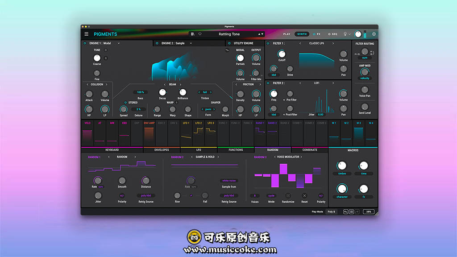The image size is (457, 257).
Task: Click the small icon next to WARP
Action: (177, 103)
